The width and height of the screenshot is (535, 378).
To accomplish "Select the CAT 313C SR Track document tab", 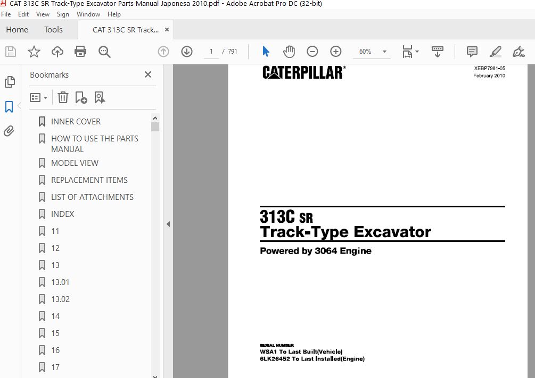I will point(126,30).
